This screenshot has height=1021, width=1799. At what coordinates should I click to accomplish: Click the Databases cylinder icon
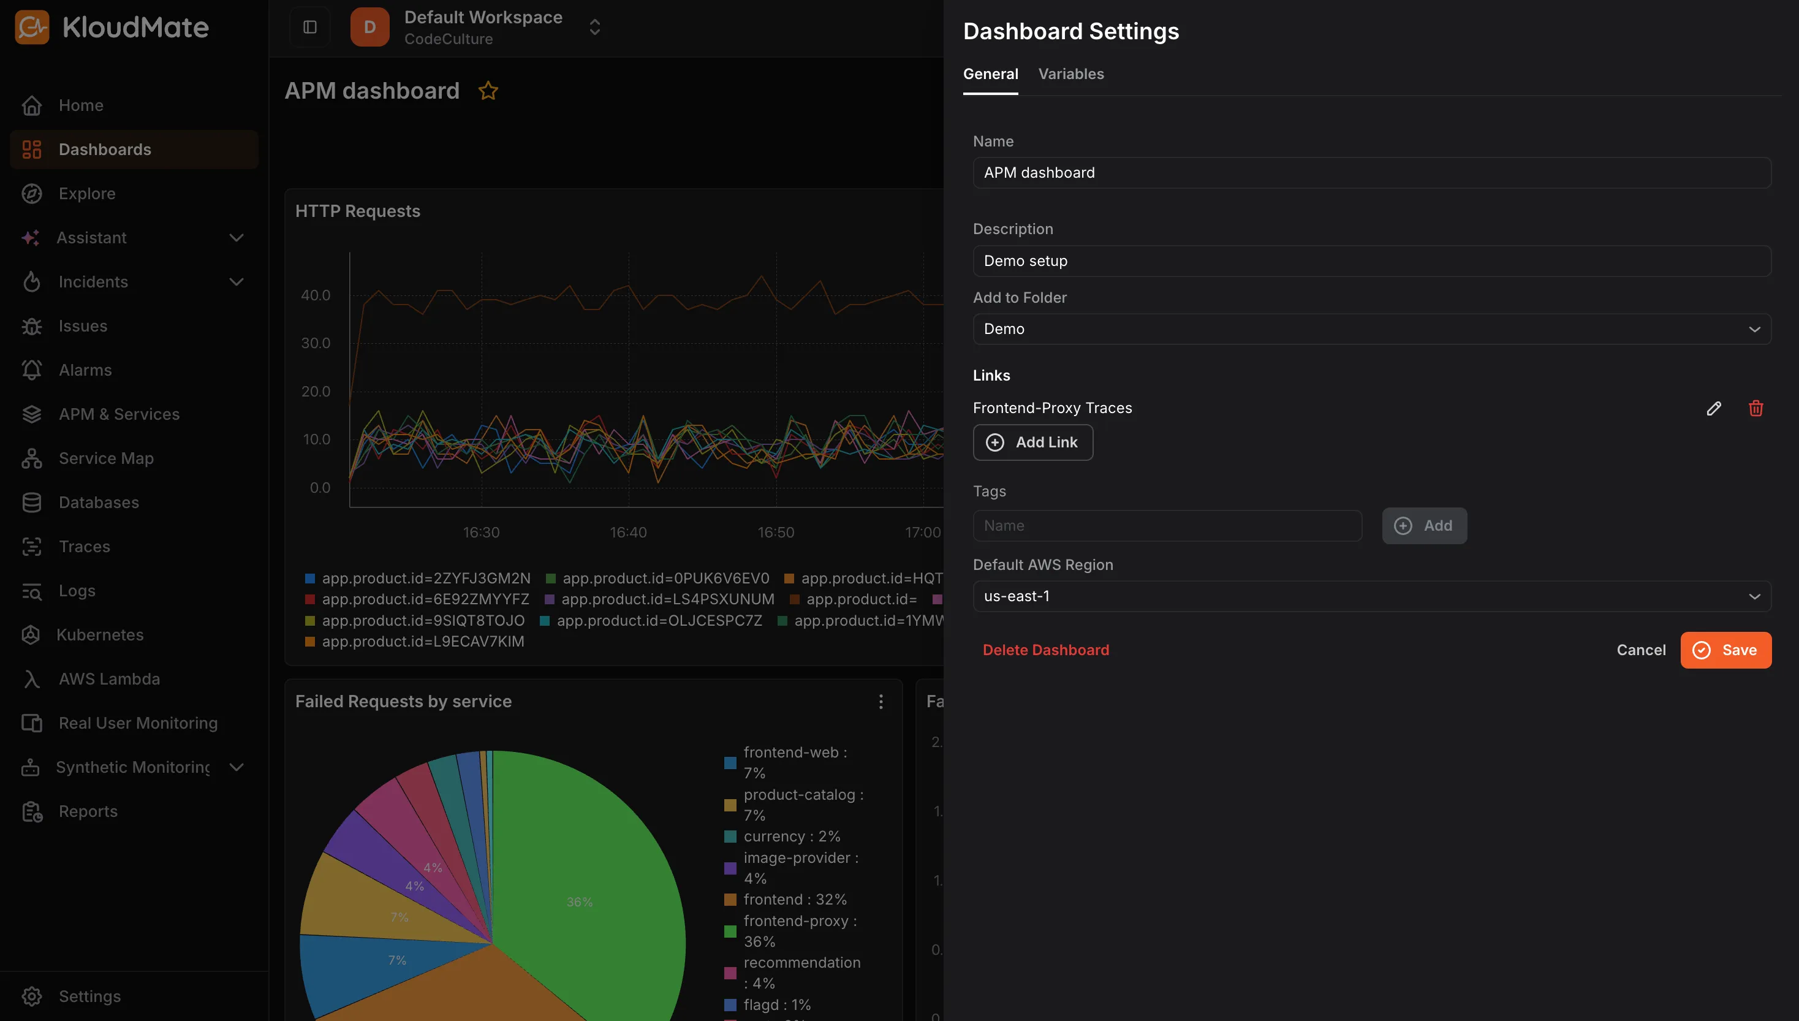pyautogui.click(x=31, y=503)
